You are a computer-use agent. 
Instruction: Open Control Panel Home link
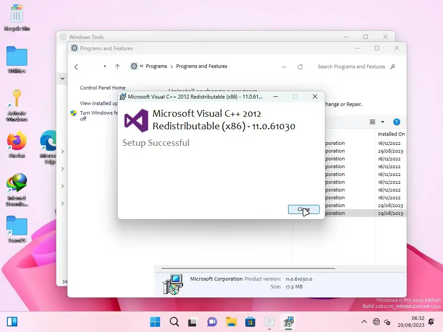tap(103, 88)
